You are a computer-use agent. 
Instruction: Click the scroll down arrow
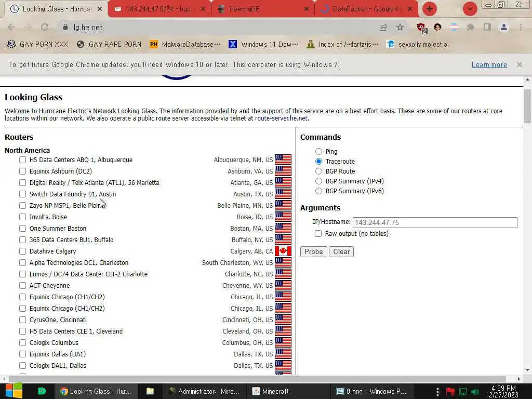tap(527, 370)
